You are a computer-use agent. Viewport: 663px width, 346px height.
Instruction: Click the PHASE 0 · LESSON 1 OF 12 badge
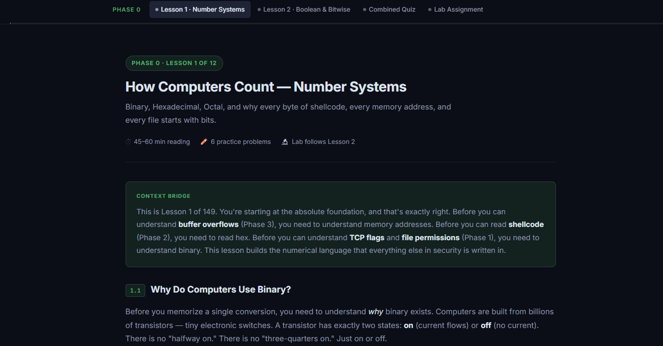(x=174, y=63)
